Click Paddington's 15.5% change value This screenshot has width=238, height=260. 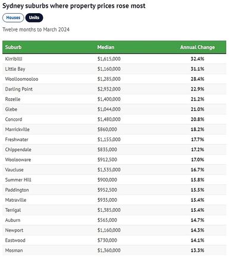click(198, 190)
